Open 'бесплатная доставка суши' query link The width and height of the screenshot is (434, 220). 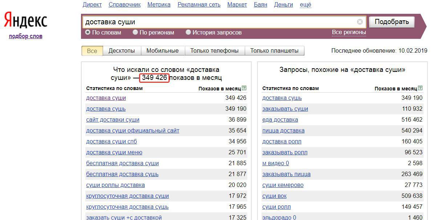(x=122, y=163)
